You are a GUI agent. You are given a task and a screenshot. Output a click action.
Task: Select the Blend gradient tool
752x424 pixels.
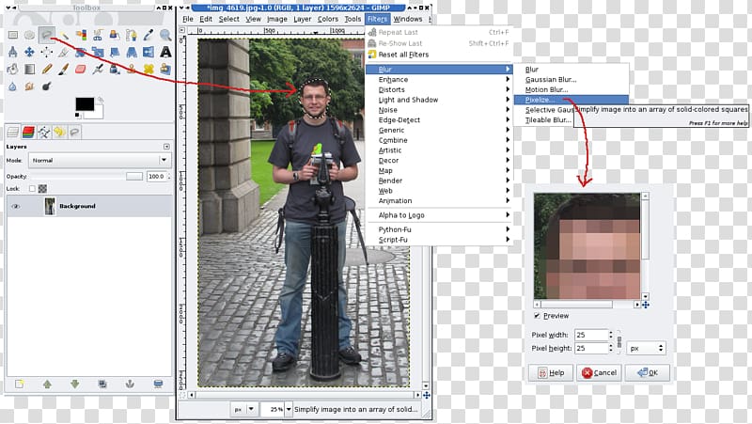click(x=30, y=69)
